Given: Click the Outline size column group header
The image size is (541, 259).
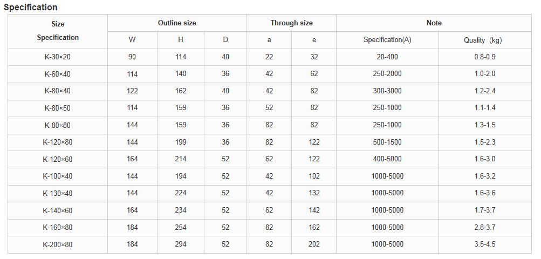Looking at the screenshot, I should pyautogui.click(x=177, y=23).
